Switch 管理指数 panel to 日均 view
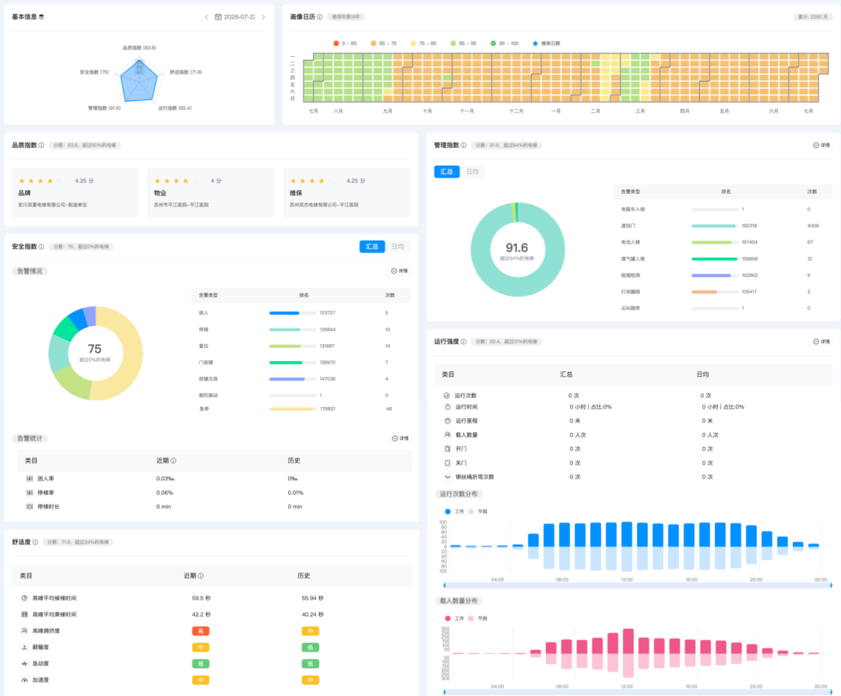The image size is (841, 696). tap(473, 171)
